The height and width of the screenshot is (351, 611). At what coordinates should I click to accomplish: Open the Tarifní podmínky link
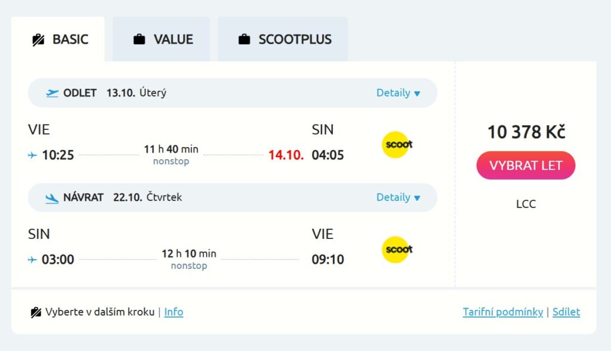tap(502, 312)
